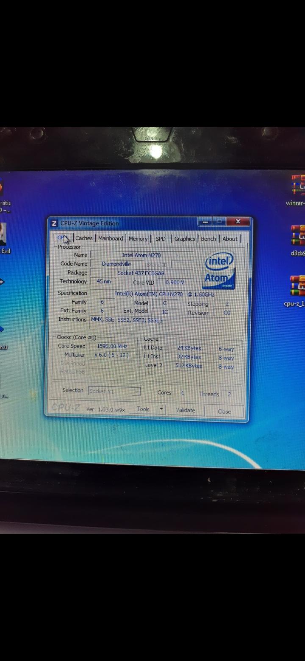Open the Mainboard tab
This screenshot has height=661, width=305.
[111, 238]
